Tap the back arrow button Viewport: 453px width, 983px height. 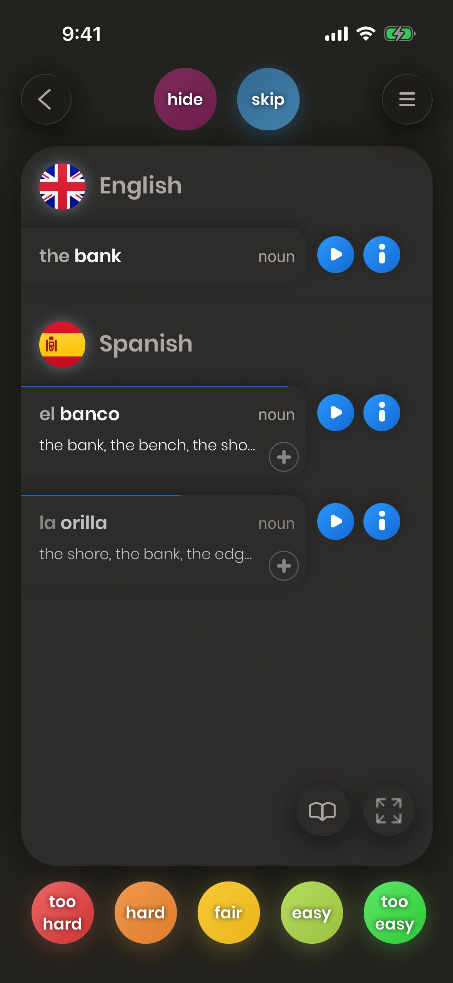point(46,99)
